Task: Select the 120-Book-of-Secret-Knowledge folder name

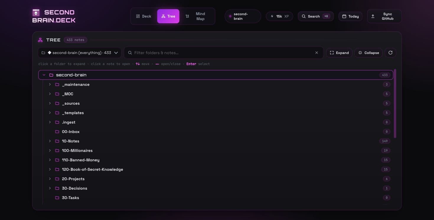Action: (92, 169)
